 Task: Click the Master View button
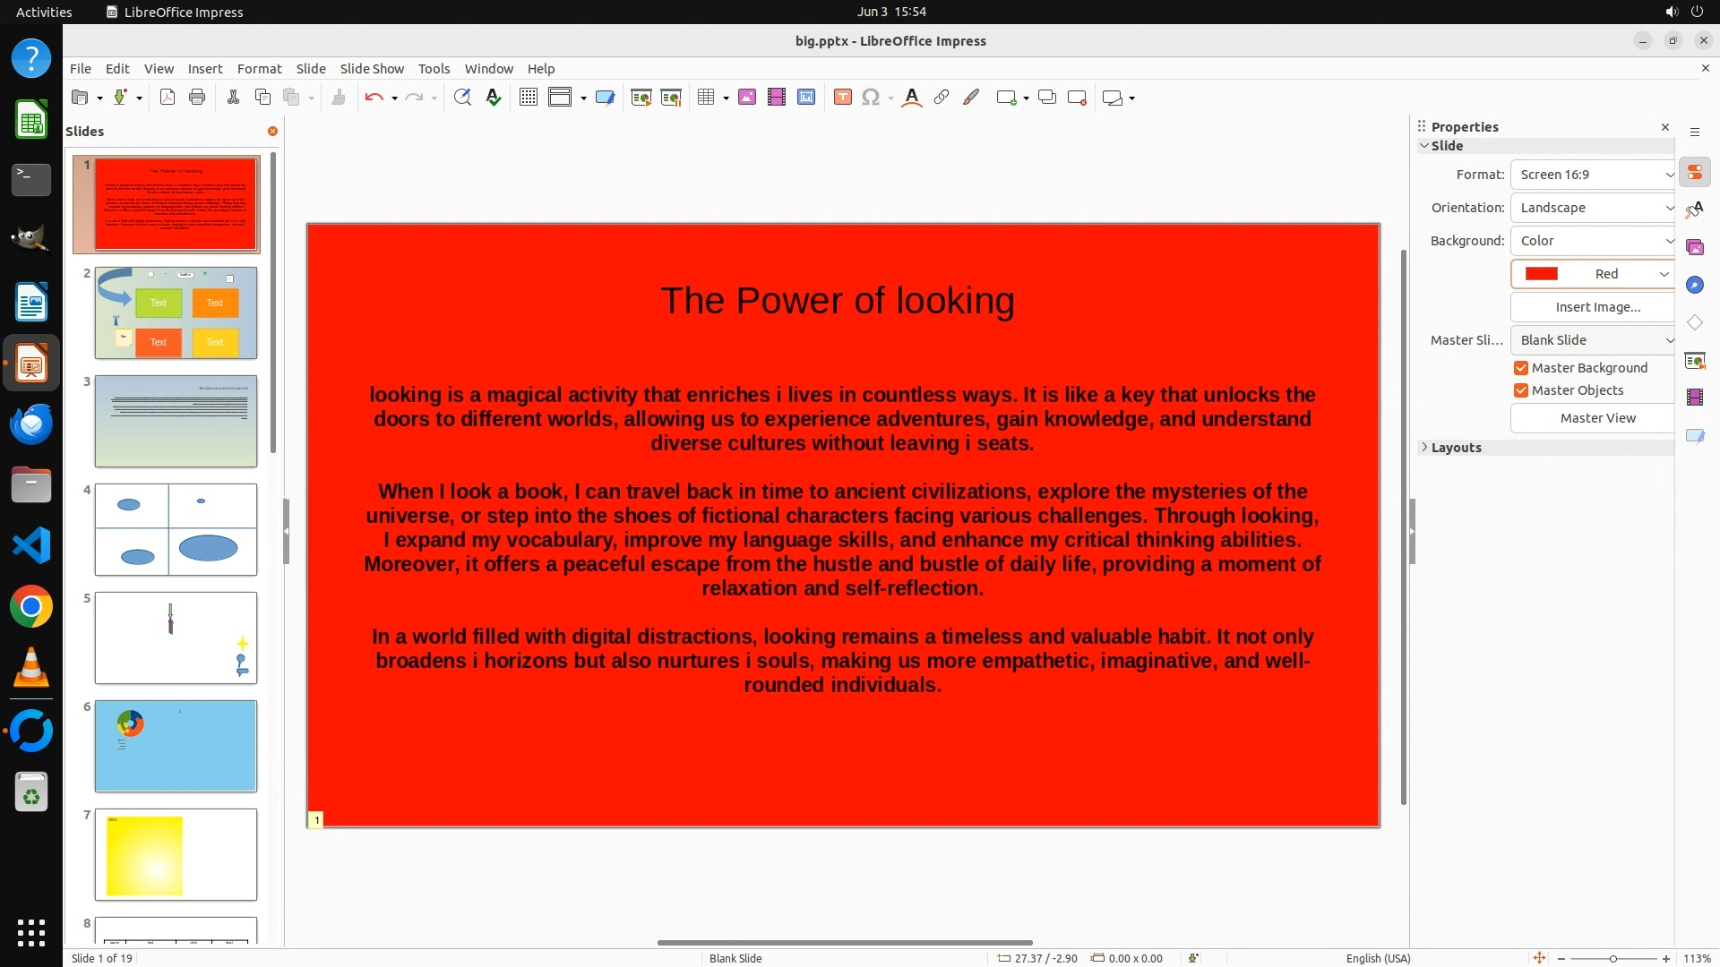pyautogui.click(x=1597, y=418)
